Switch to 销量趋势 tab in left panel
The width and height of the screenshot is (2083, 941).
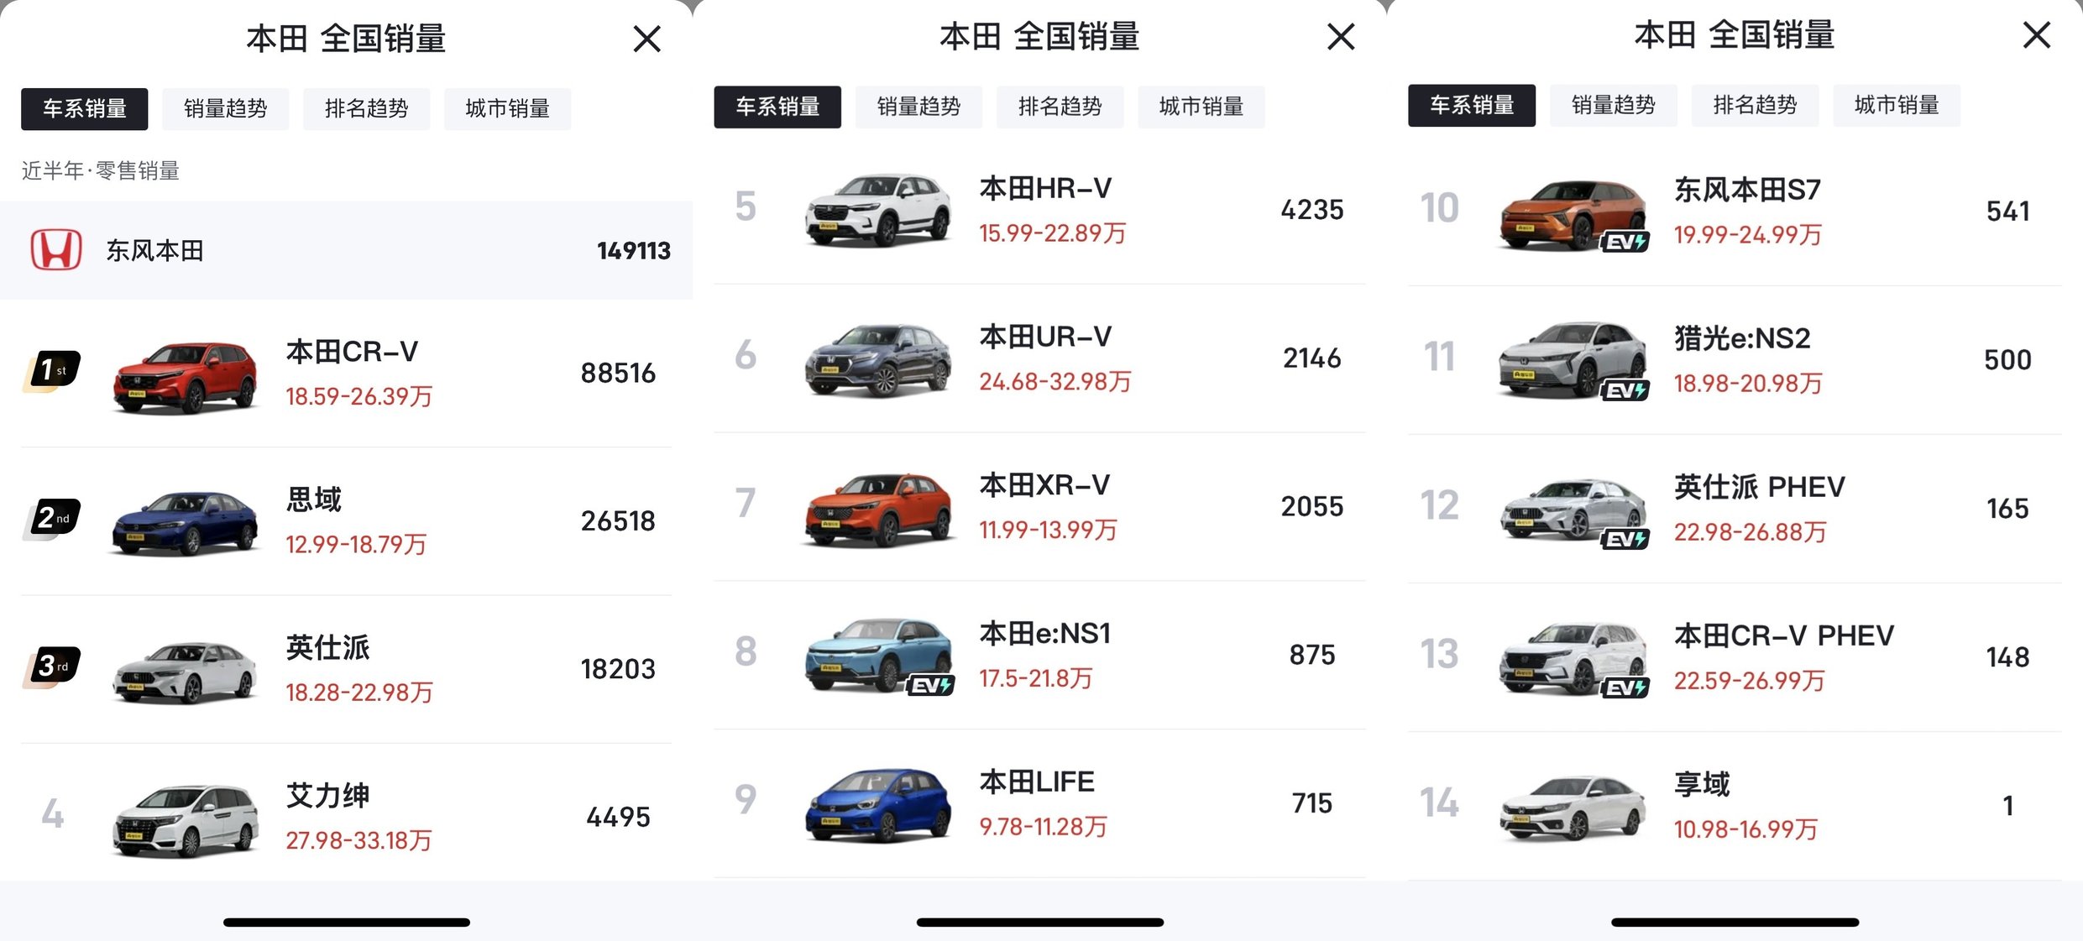(226, 108)
